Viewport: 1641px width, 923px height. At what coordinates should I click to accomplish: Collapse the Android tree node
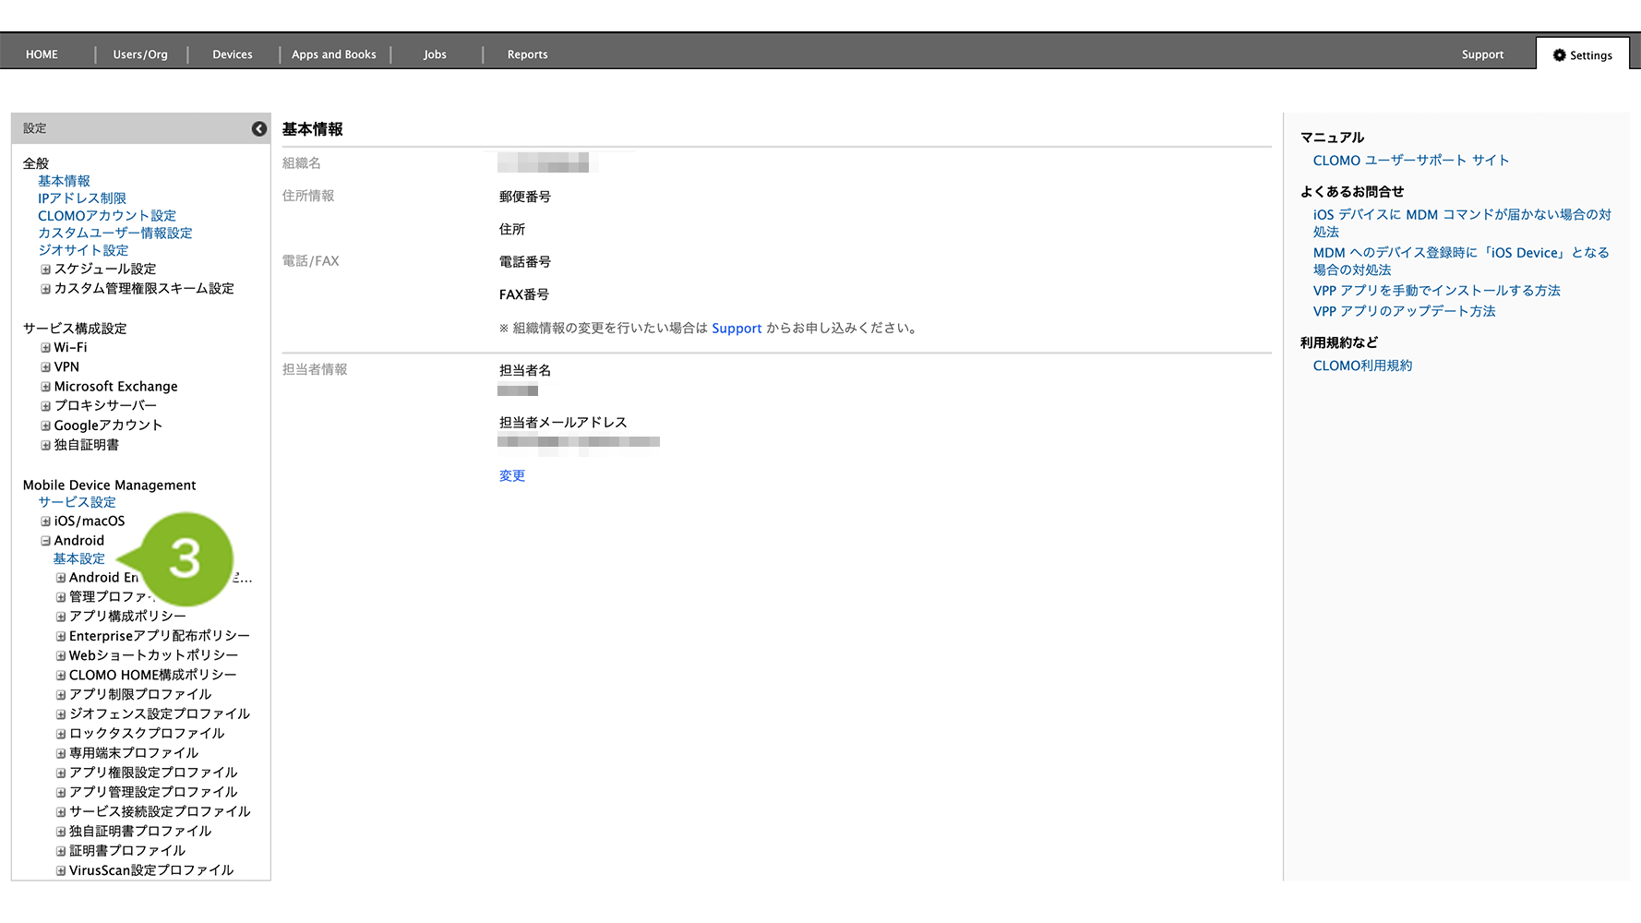click(x=45, y=541)
